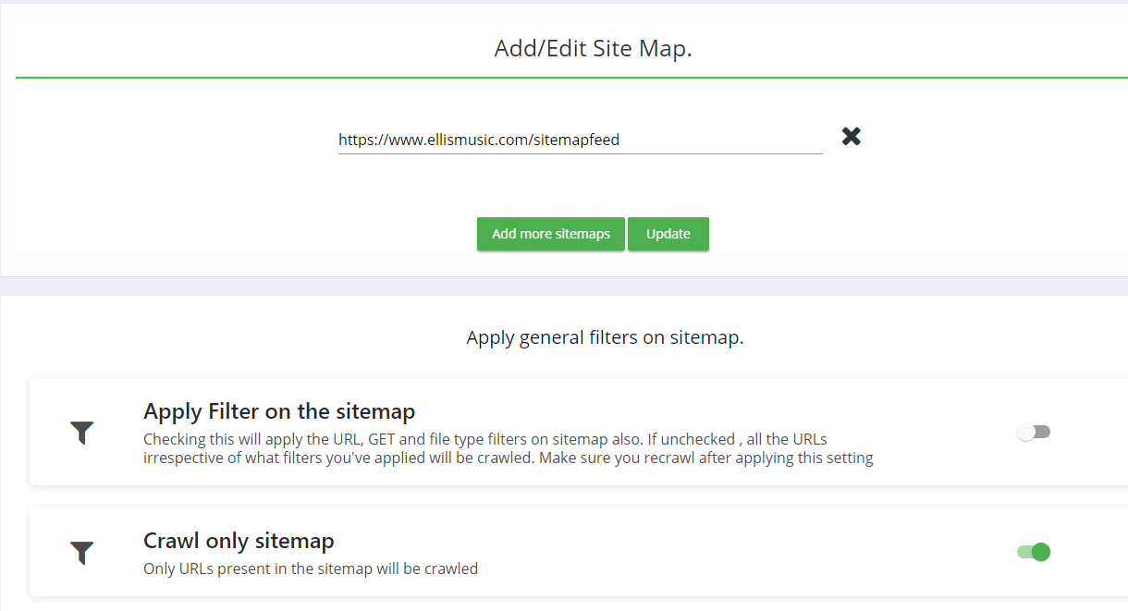Click the text Only URLs present in the sitemap

[x=310, y=568]
